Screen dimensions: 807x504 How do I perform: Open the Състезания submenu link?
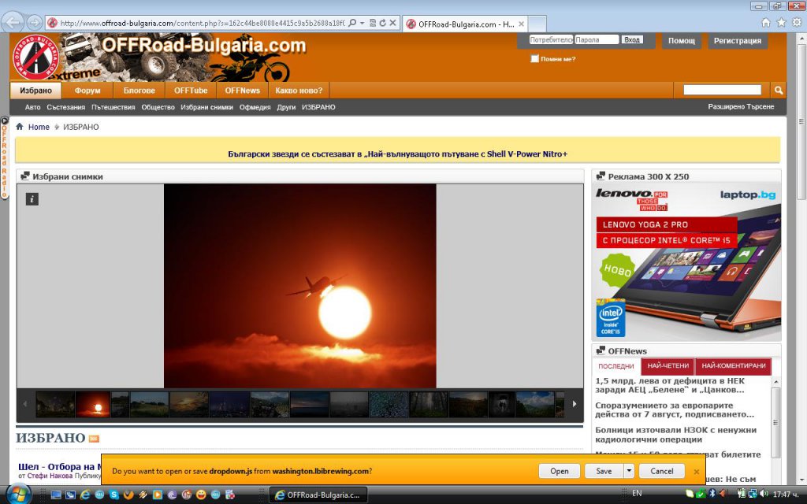(x=66, y=107)
